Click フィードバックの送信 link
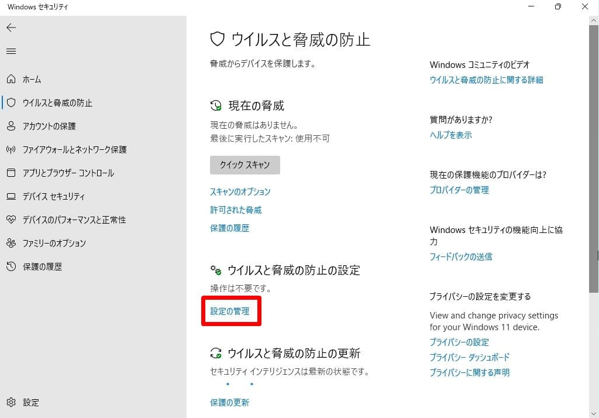The height and width of the screenshot is (418, 599). [x=461, y=256]
